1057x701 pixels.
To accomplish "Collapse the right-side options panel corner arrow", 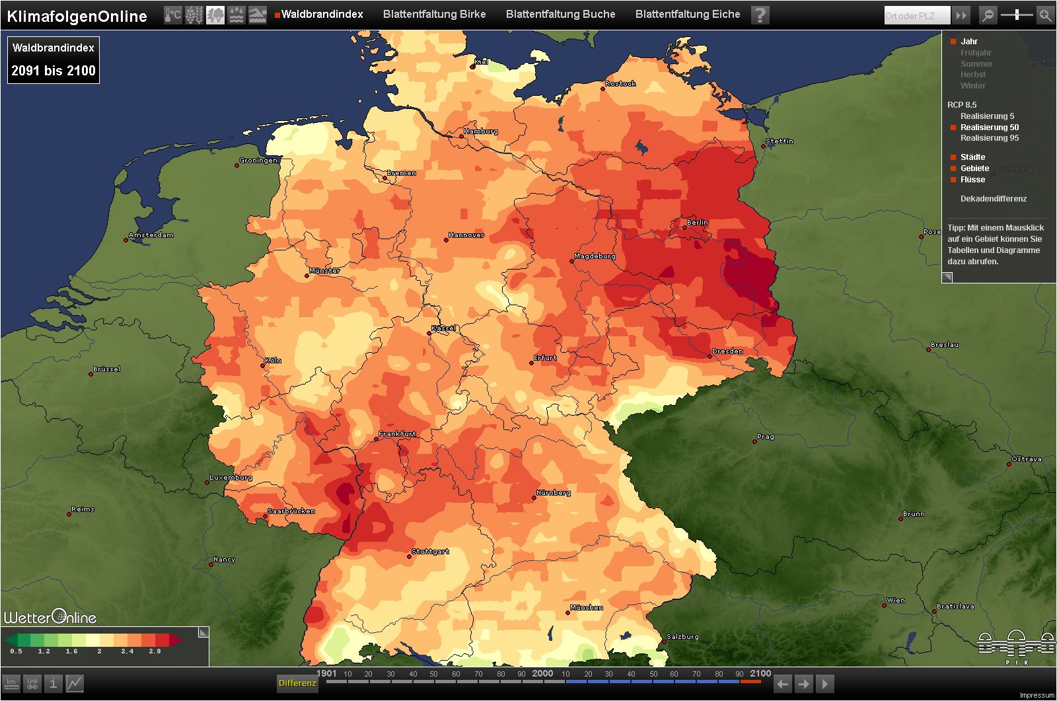I will tap(947, 277).
